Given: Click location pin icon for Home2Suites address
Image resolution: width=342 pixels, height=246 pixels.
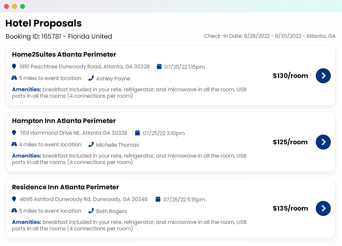Looking at the screenshot, I should point(14,66).
